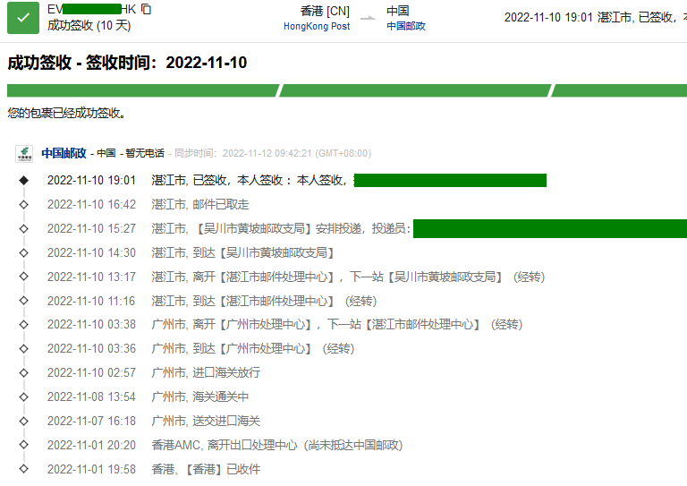This screenshot has height=486, width=687.
Task: Copy the tracking number via copy icon
Action: [147, 9]
